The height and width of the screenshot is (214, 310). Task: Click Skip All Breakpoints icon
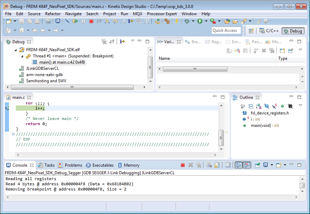[67, 21]
